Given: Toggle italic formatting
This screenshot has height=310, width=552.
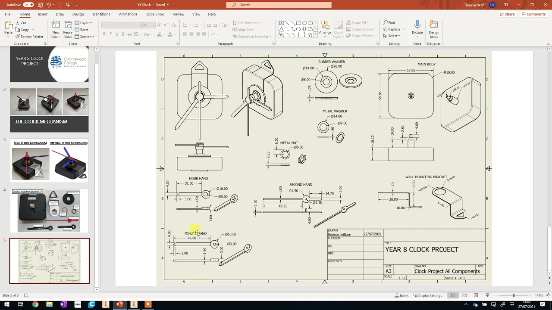Looking at the screenshot, I should tap(110, 34).
